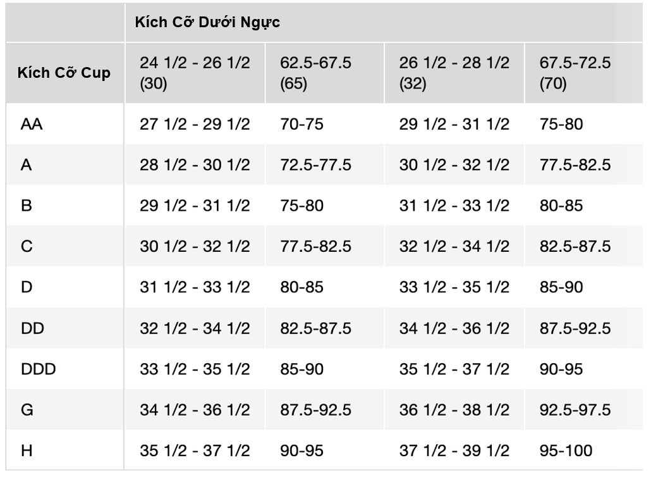The height and width of the screenshot is (479, 651).
Task: Select the DDD cup size row label
Action: tap(39, 369)
